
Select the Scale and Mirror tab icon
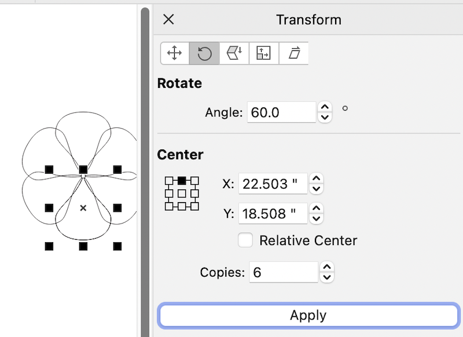coord(234,53)
